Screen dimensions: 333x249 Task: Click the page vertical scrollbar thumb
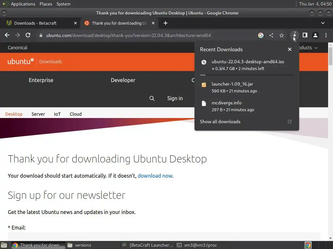coord(330,56)
